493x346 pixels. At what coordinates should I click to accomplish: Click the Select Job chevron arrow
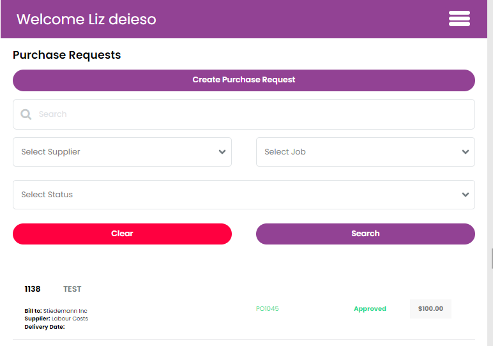pyautogui.click(x=466, y=152)
